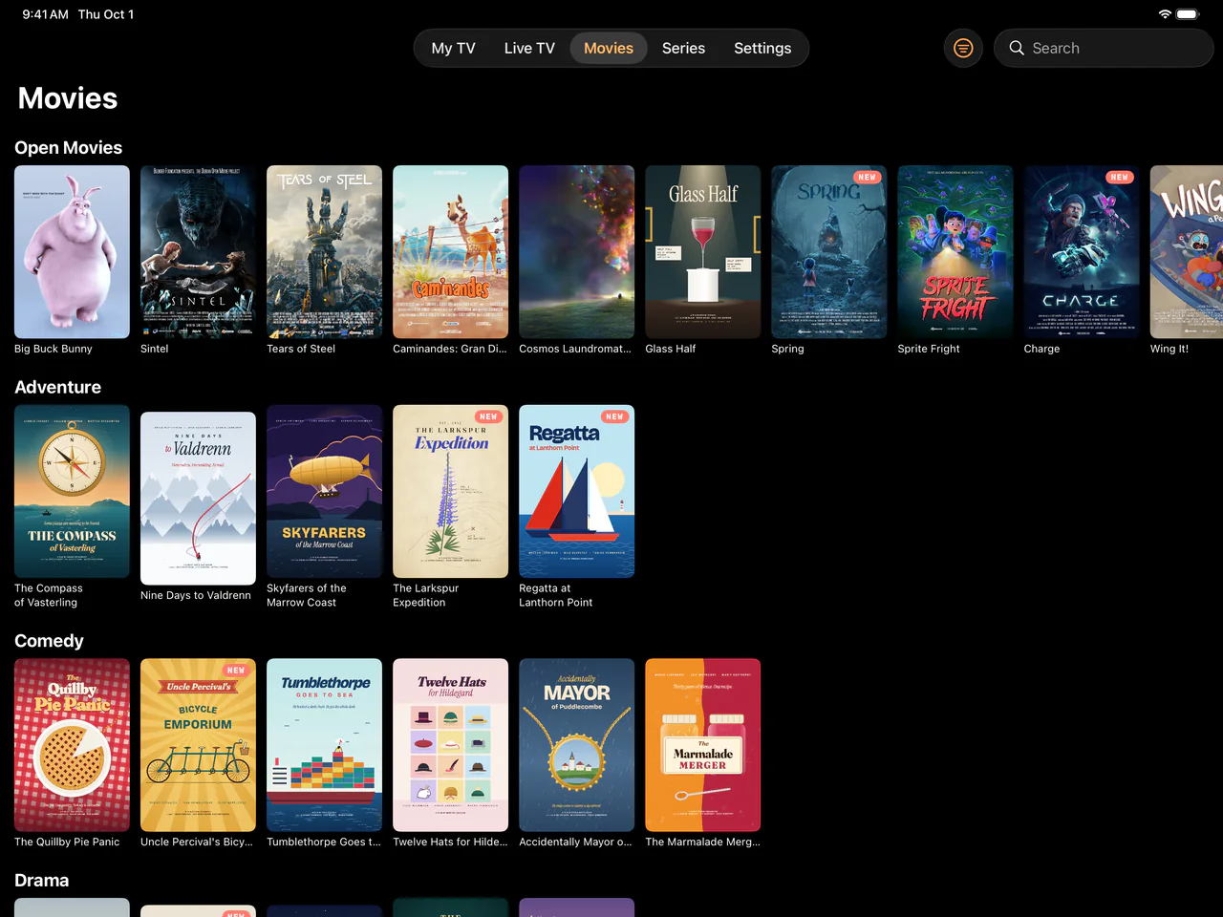Open The Compass of Vasterling poster
This screenshot has height=917, width=1223.
tap(72, 491)
